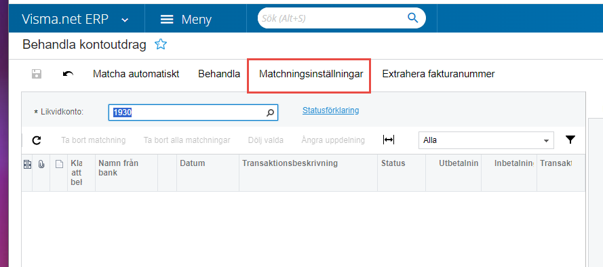Image resolution: width=603 pixels, height=267 pixels.
Task: Click the Behandla toolbar button
Action: click(219, 74)
